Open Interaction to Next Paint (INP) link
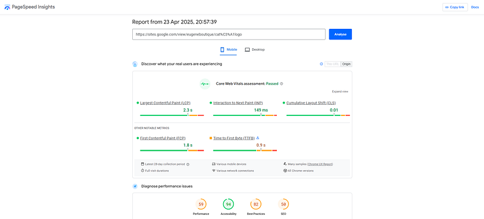The height and width of the screenshot is (219, 484). pos(238,103)
